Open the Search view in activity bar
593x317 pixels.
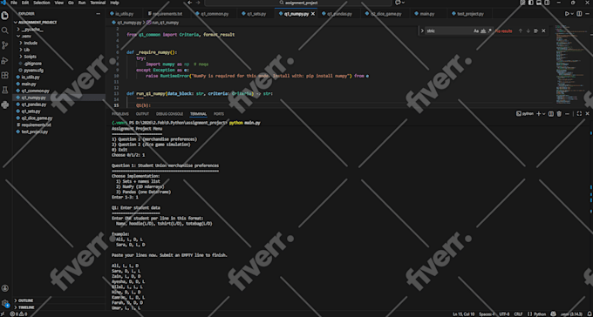5,30
